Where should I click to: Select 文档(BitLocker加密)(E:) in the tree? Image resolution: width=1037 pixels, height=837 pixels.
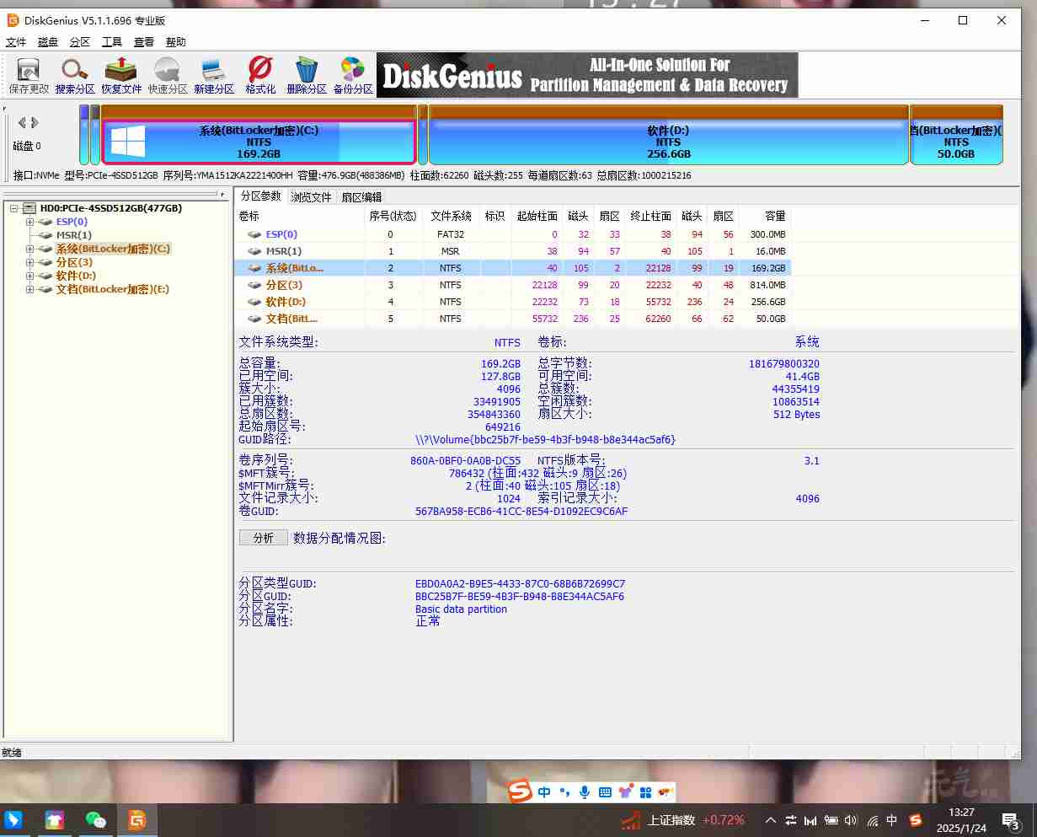112,289
